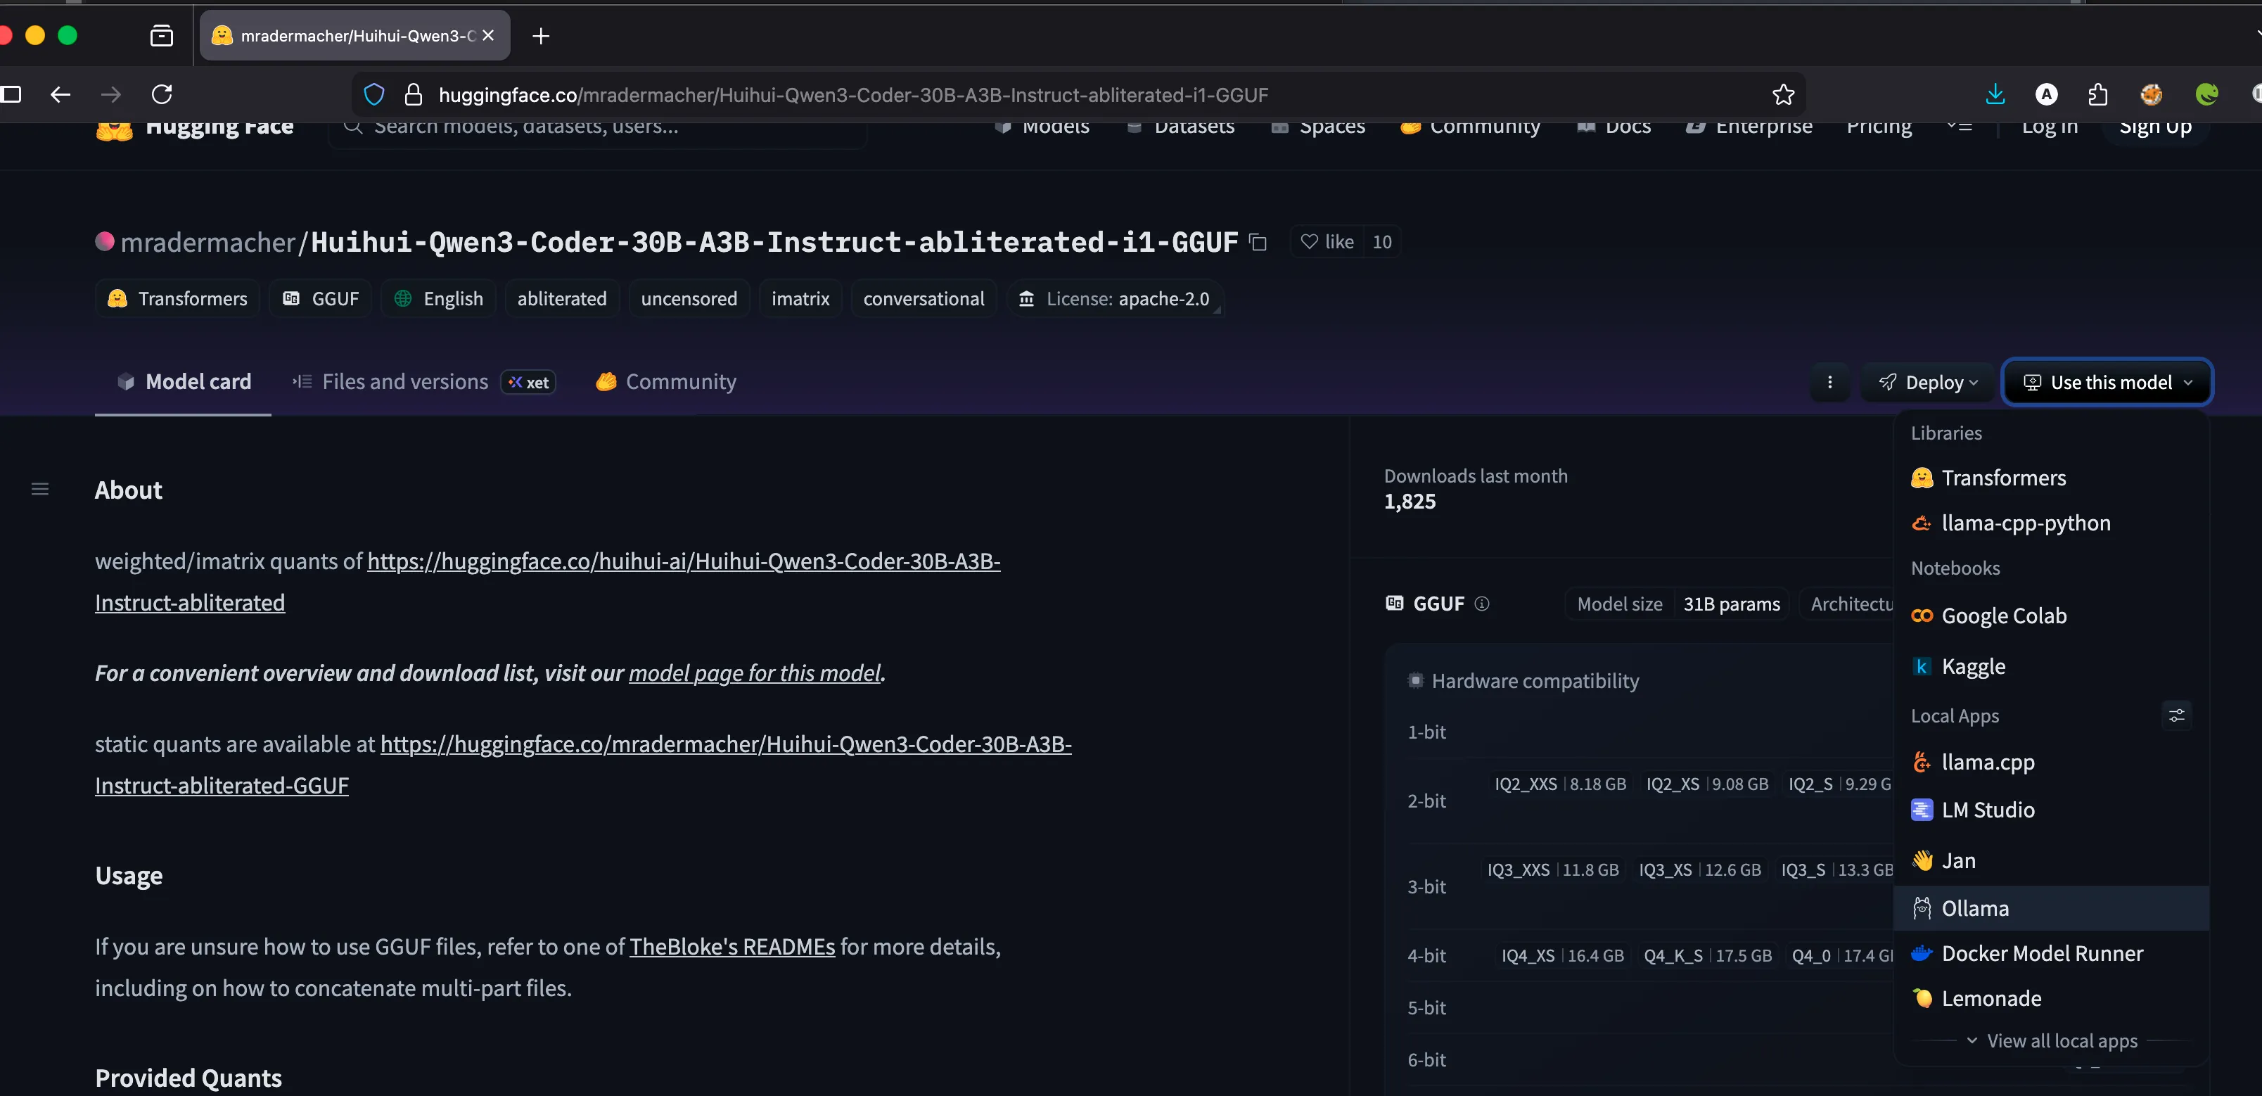Viewport: 2262px width, 1096px height.
Task: Toggle like on this model
Action: click(x=1327, y=241)
